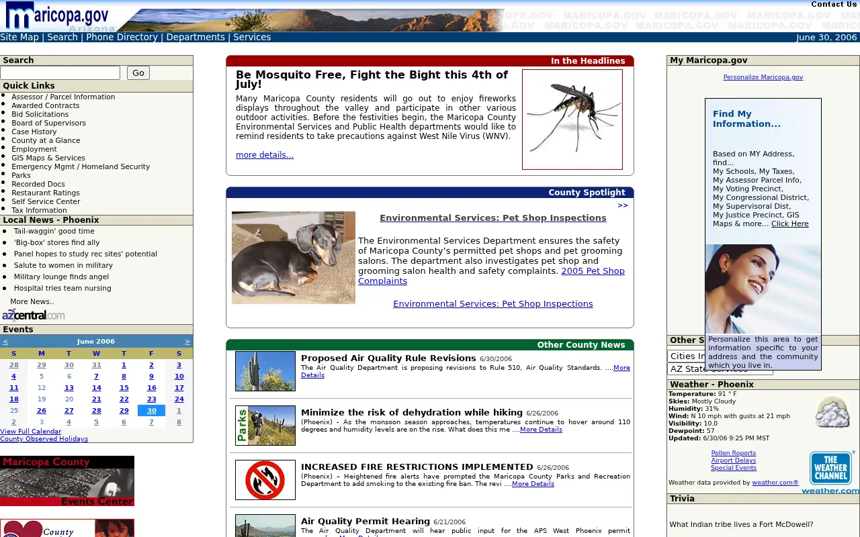Open View Full Calendar link
This screenshot has height=537, width=860.
coord(31,431)
